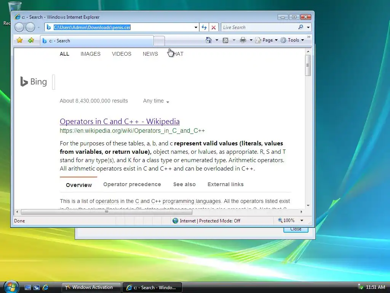This screenshot has height=293, width=390.
Task: Click the system tray security icon
Action: [x=360, y=287]
